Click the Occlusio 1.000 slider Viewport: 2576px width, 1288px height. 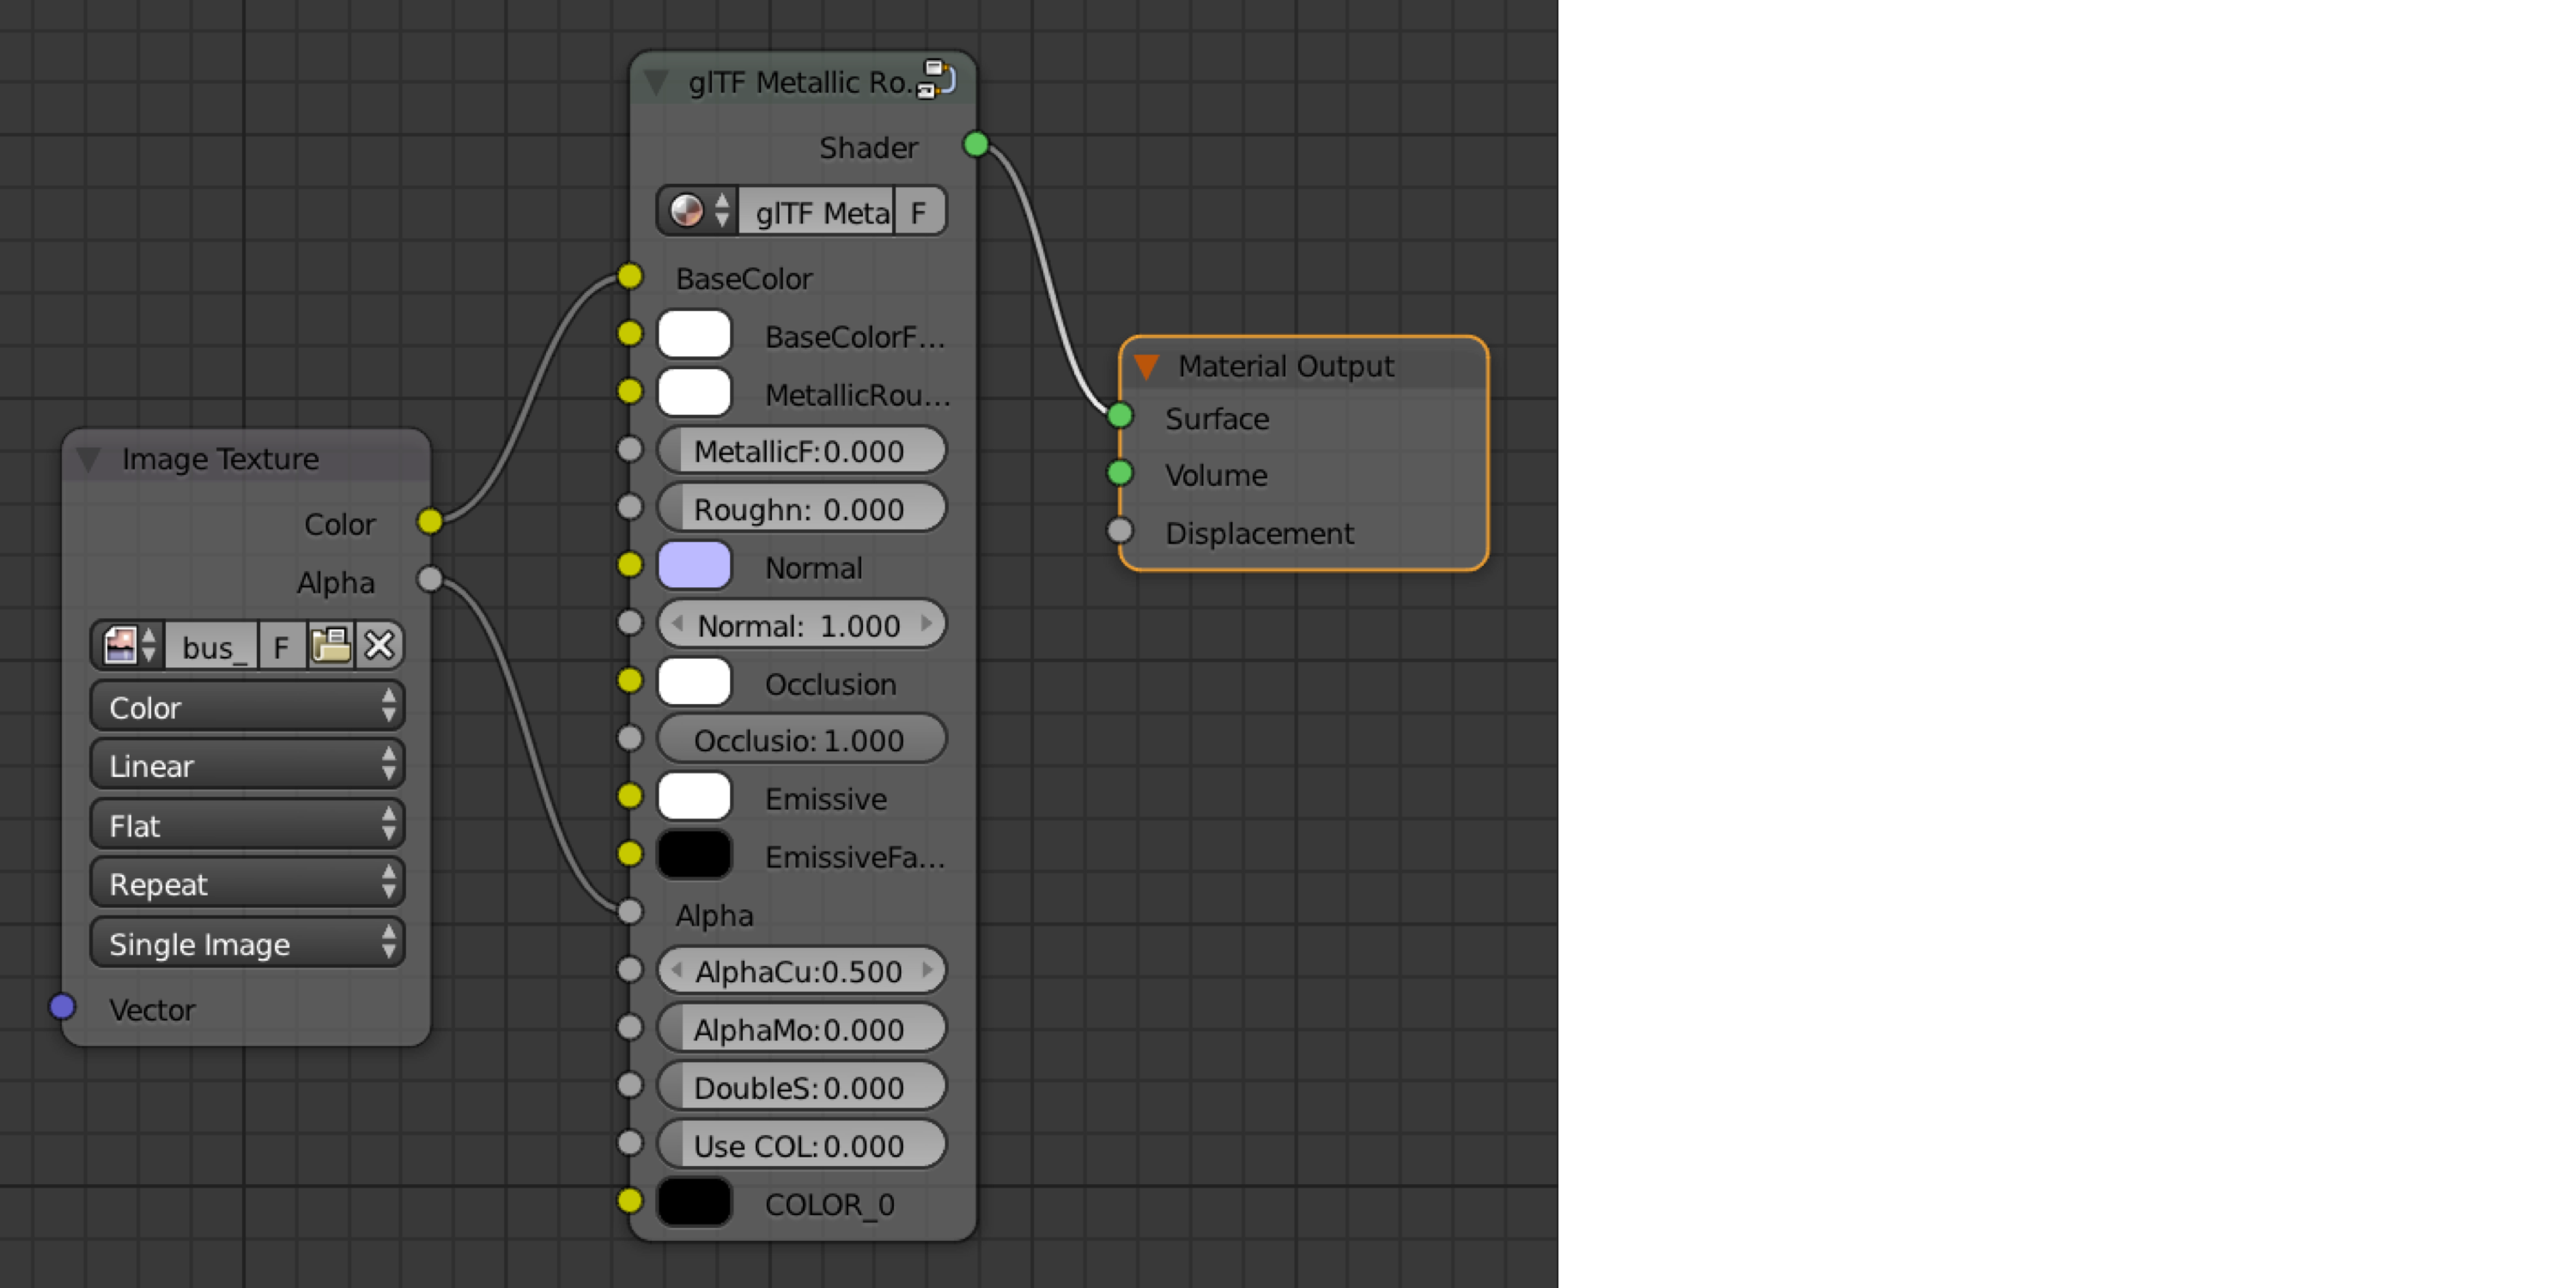(801, 739)
